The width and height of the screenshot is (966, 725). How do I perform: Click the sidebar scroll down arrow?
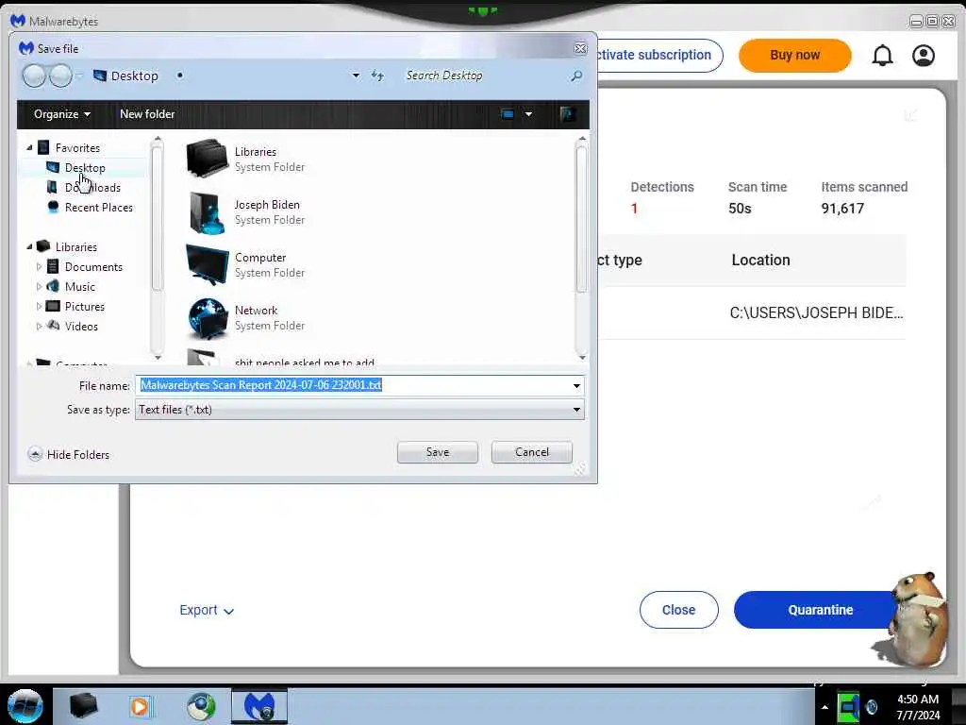(x=158, y=358)
